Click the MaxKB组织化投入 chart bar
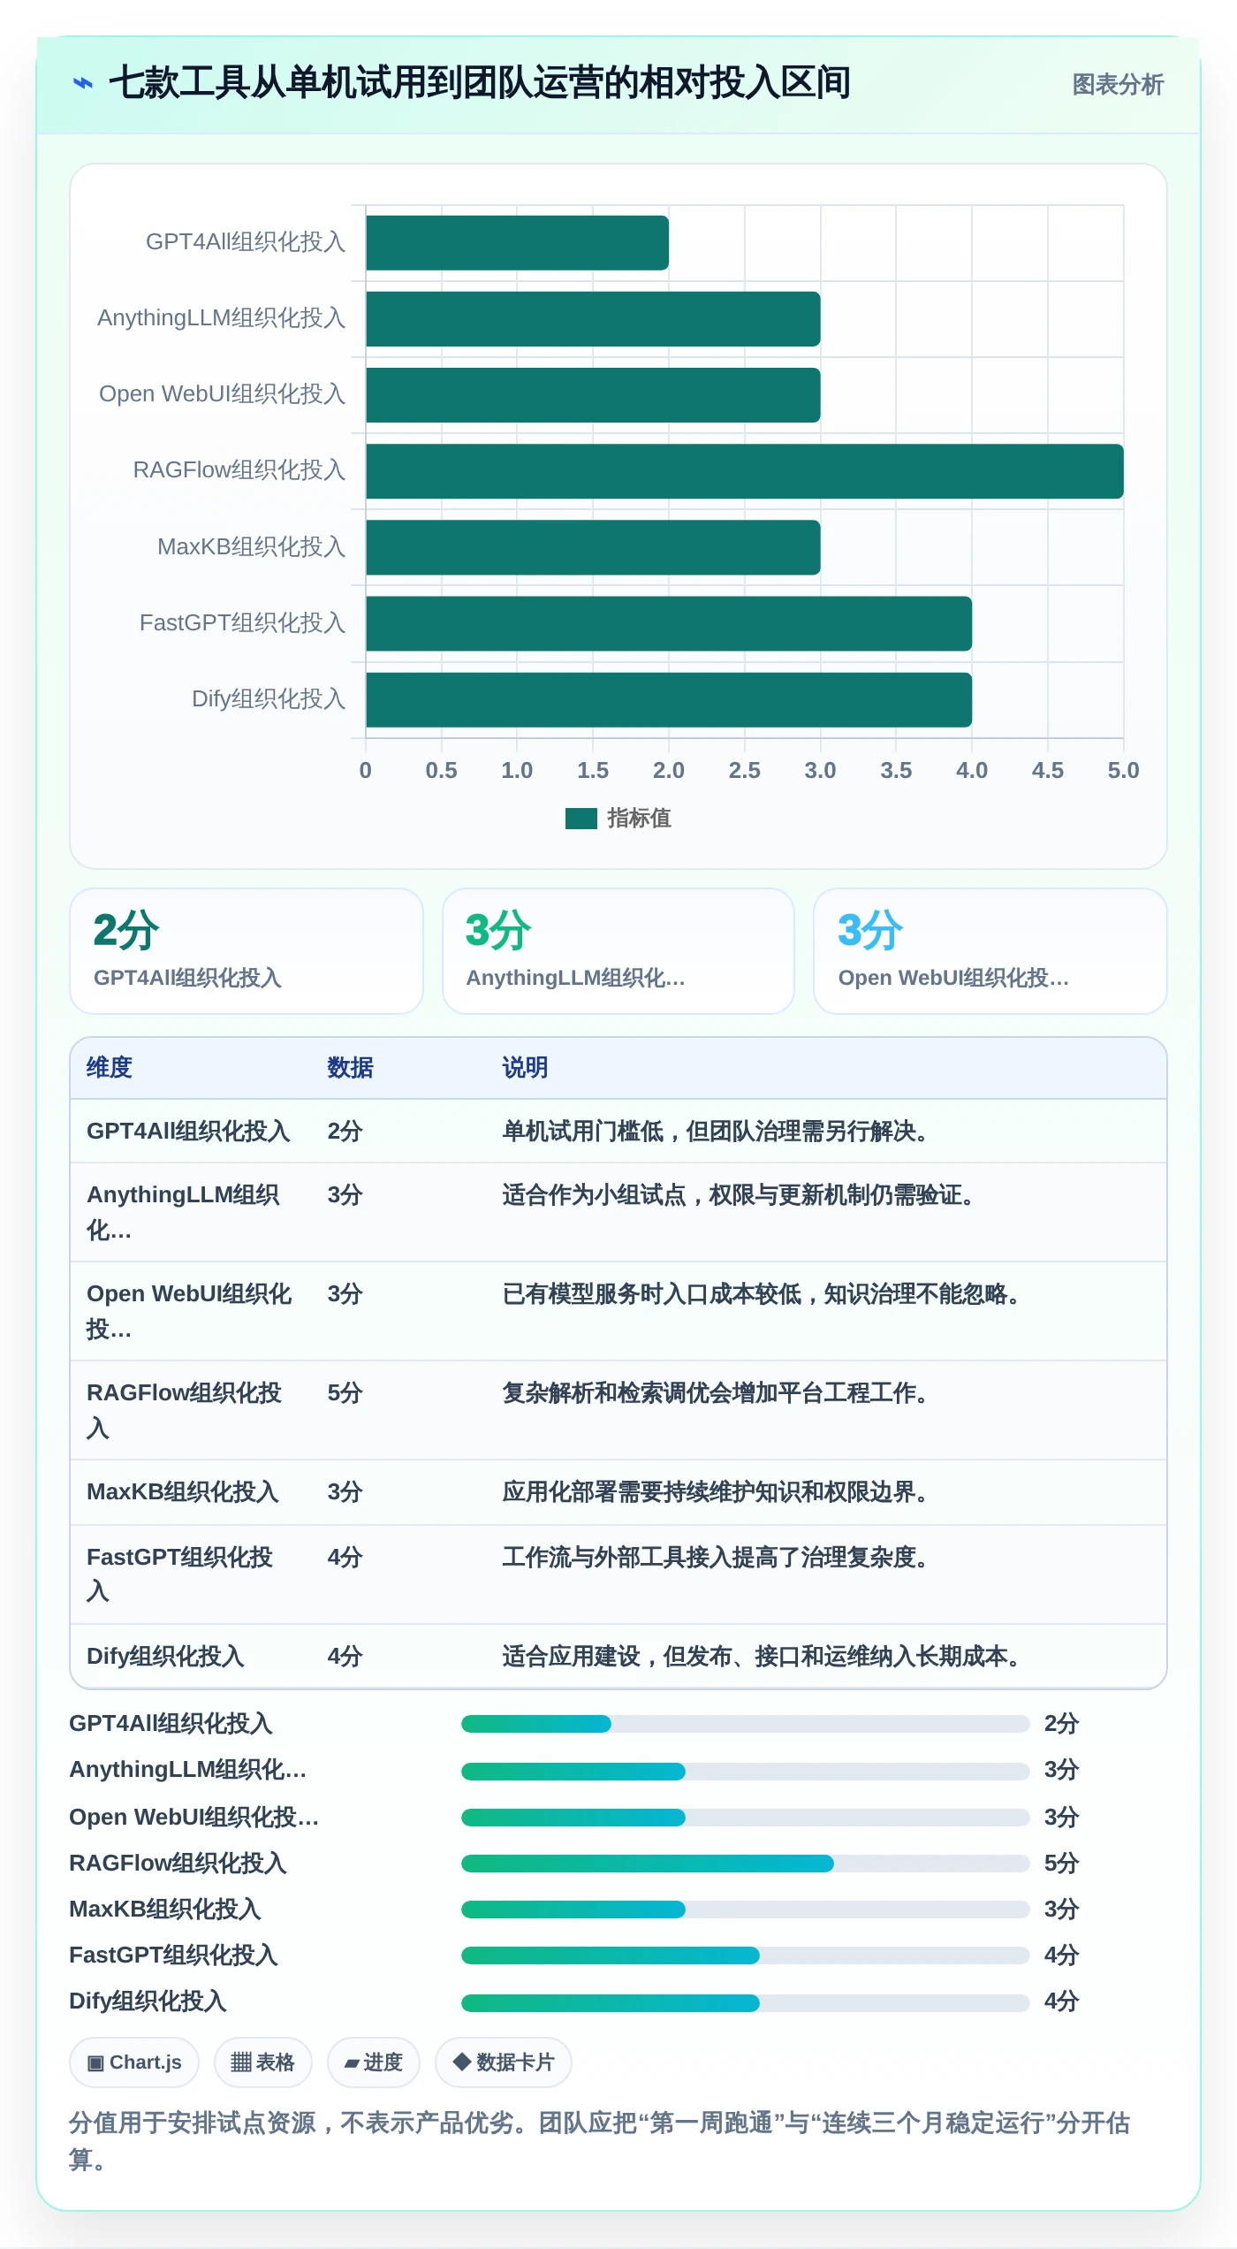The width and height of the screenshot is (1237, 2249). [x=593, y=547]
